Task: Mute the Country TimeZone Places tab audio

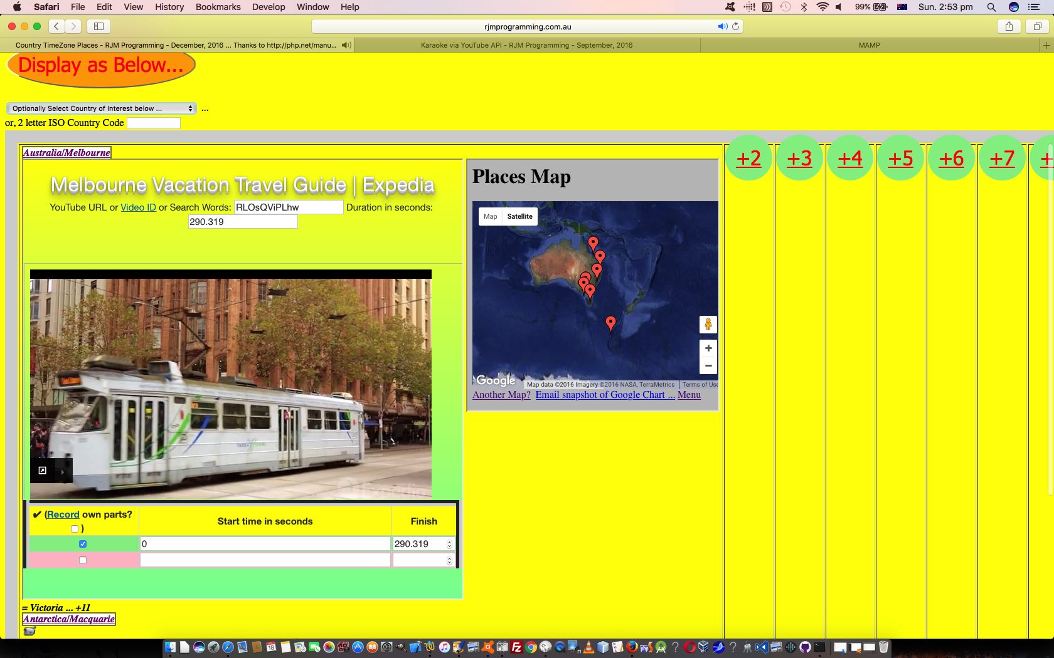Action: coord(346,45)
